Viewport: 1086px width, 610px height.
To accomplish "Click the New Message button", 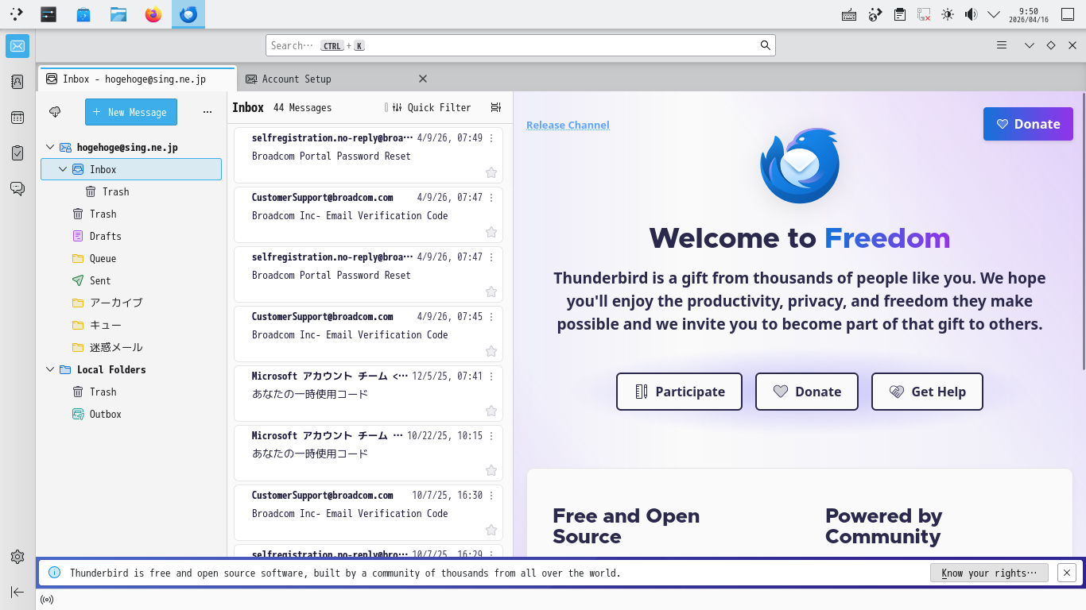I will pyautogui.click(x=131, y=112).
